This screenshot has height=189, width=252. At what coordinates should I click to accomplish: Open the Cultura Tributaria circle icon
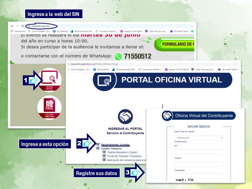(49, 108)
